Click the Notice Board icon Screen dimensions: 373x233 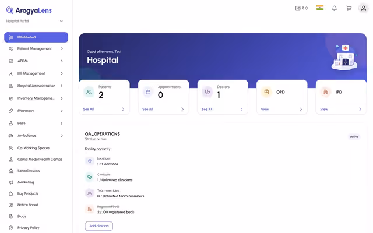pos(11,204)
